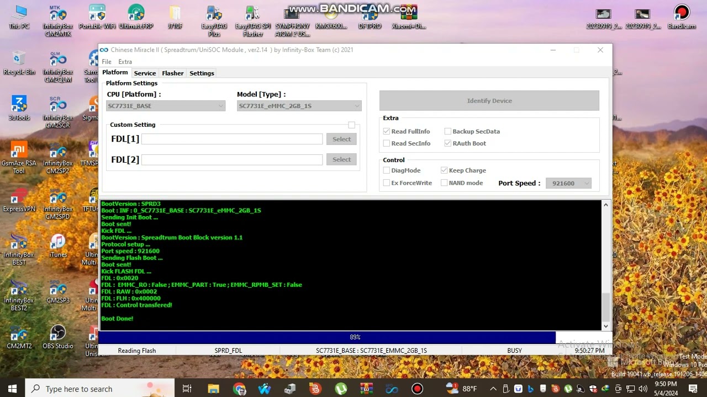
Task: Open CM2MT2 desktop shortcut
Action: point(19,337)
